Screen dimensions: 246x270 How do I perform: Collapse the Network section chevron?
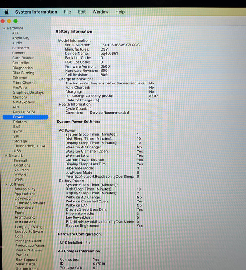click(6, 156)
